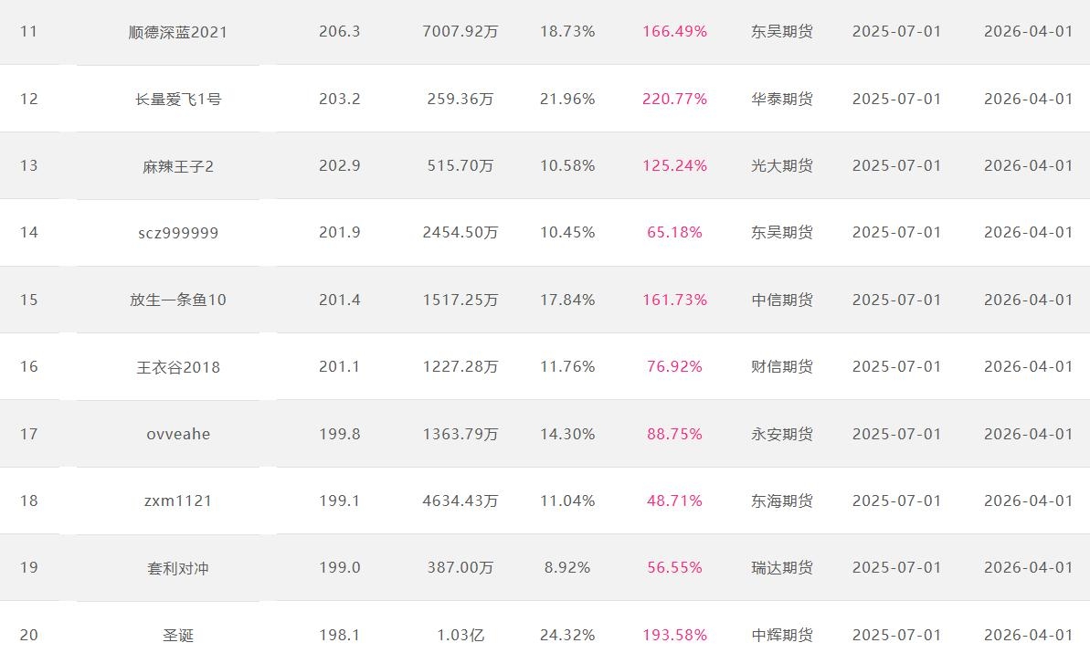Select the 套利对冲 account name

point(178,568)
